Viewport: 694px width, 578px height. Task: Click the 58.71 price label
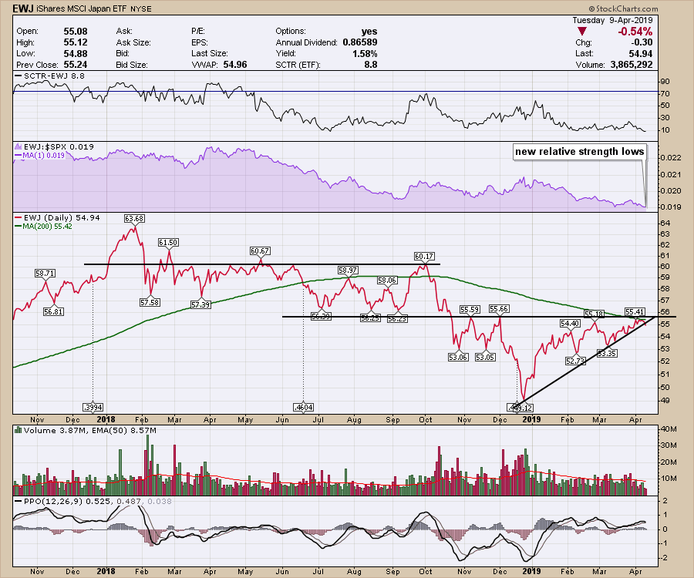(45, 274)
